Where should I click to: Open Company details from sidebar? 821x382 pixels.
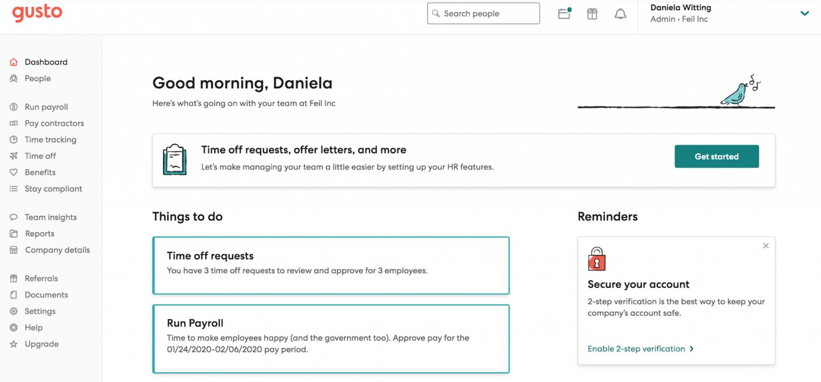57,250
